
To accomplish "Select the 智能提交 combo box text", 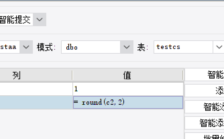I will pos(16,19).
